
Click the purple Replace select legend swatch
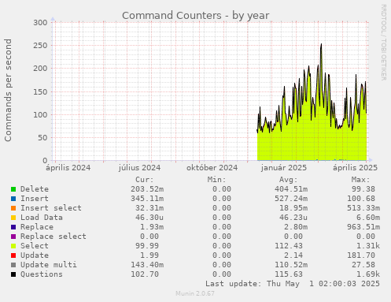tap(13, 237)
